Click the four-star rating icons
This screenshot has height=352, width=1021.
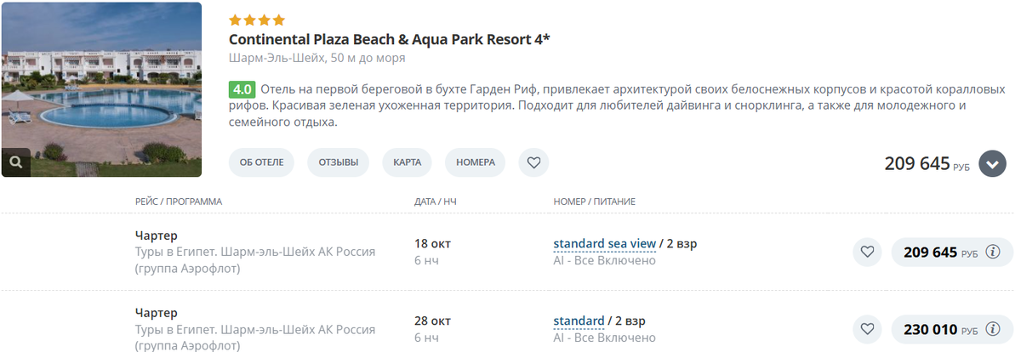(257, 20)
